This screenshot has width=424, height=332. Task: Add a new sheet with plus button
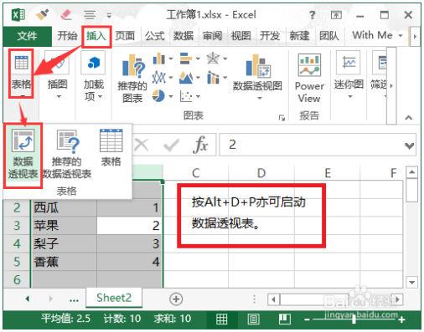(x=176, y=299)
